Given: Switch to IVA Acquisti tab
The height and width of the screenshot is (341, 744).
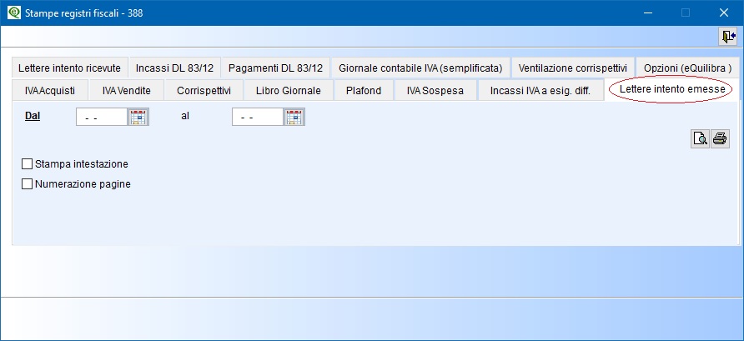Looking at the screenshot, I should click(x=50, y=90).
